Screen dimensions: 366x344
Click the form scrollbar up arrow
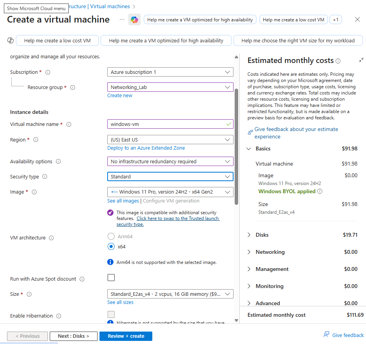pos(236,57)
